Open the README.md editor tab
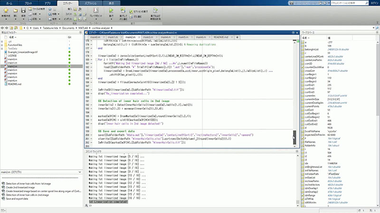Image resolution: width=380 pixels, height=213 pixels. coord(221,37)
